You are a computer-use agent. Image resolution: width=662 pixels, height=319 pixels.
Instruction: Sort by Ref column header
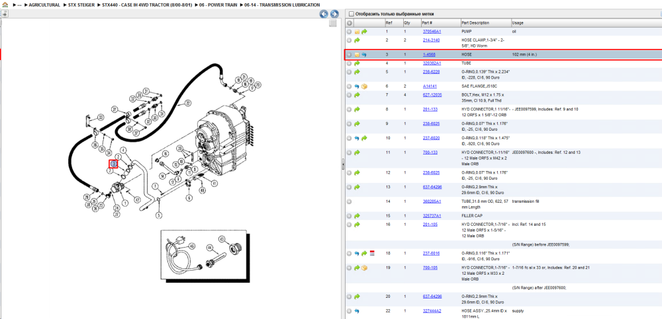click(393, 22)
